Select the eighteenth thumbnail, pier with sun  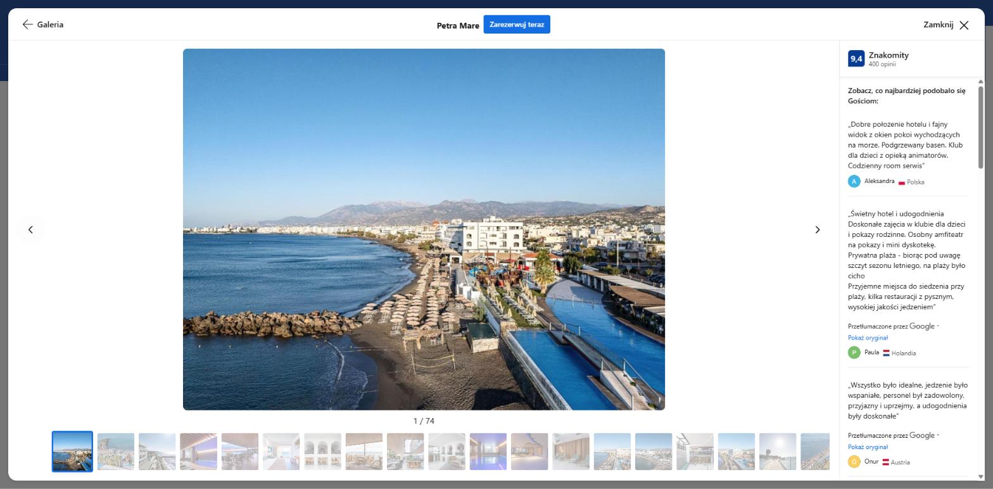tap(778, 452)
